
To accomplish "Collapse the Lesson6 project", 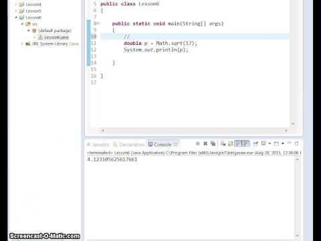I will 16,17.
